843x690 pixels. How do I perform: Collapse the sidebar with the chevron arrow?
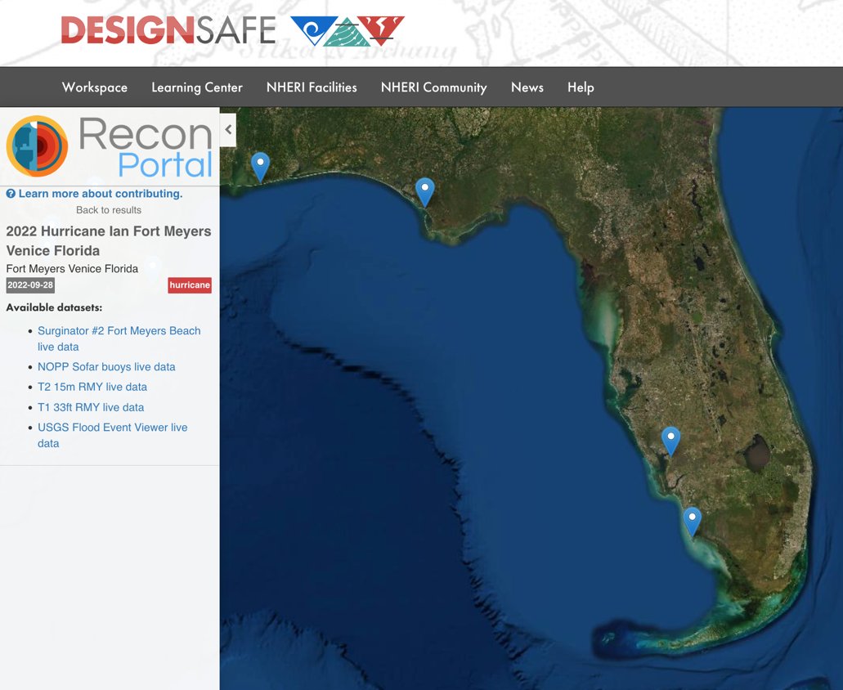[x=228, y=129]
